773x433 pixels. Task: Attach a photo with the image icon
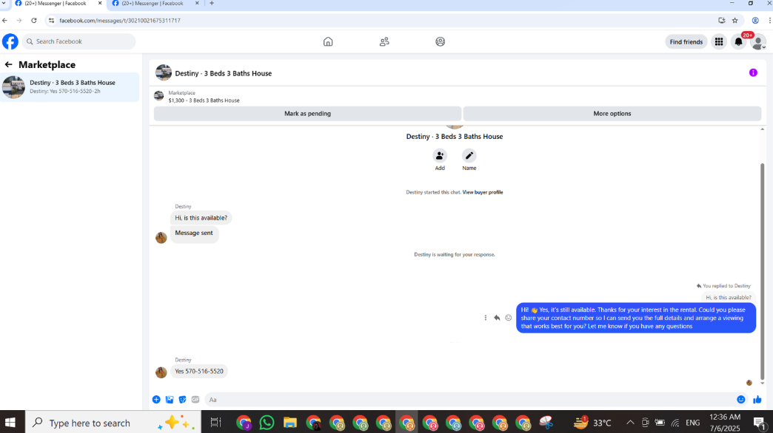coord(170,400)
